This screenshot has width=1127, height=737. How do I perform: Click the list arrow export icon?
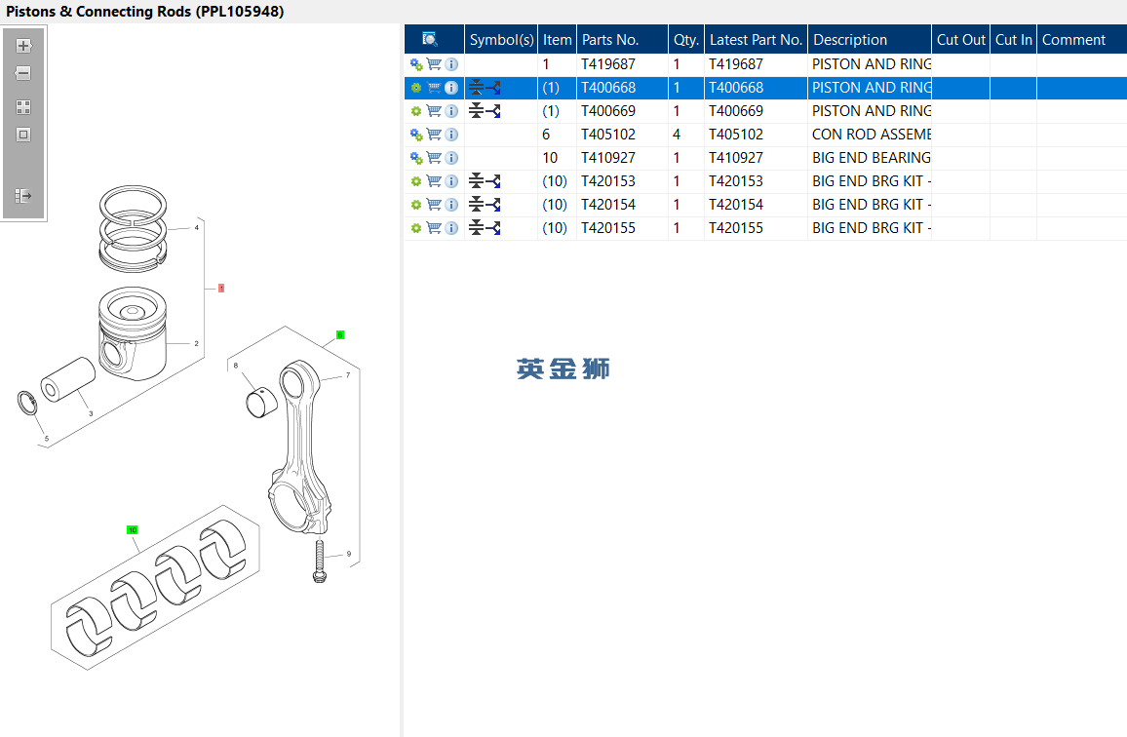[23, 196]
